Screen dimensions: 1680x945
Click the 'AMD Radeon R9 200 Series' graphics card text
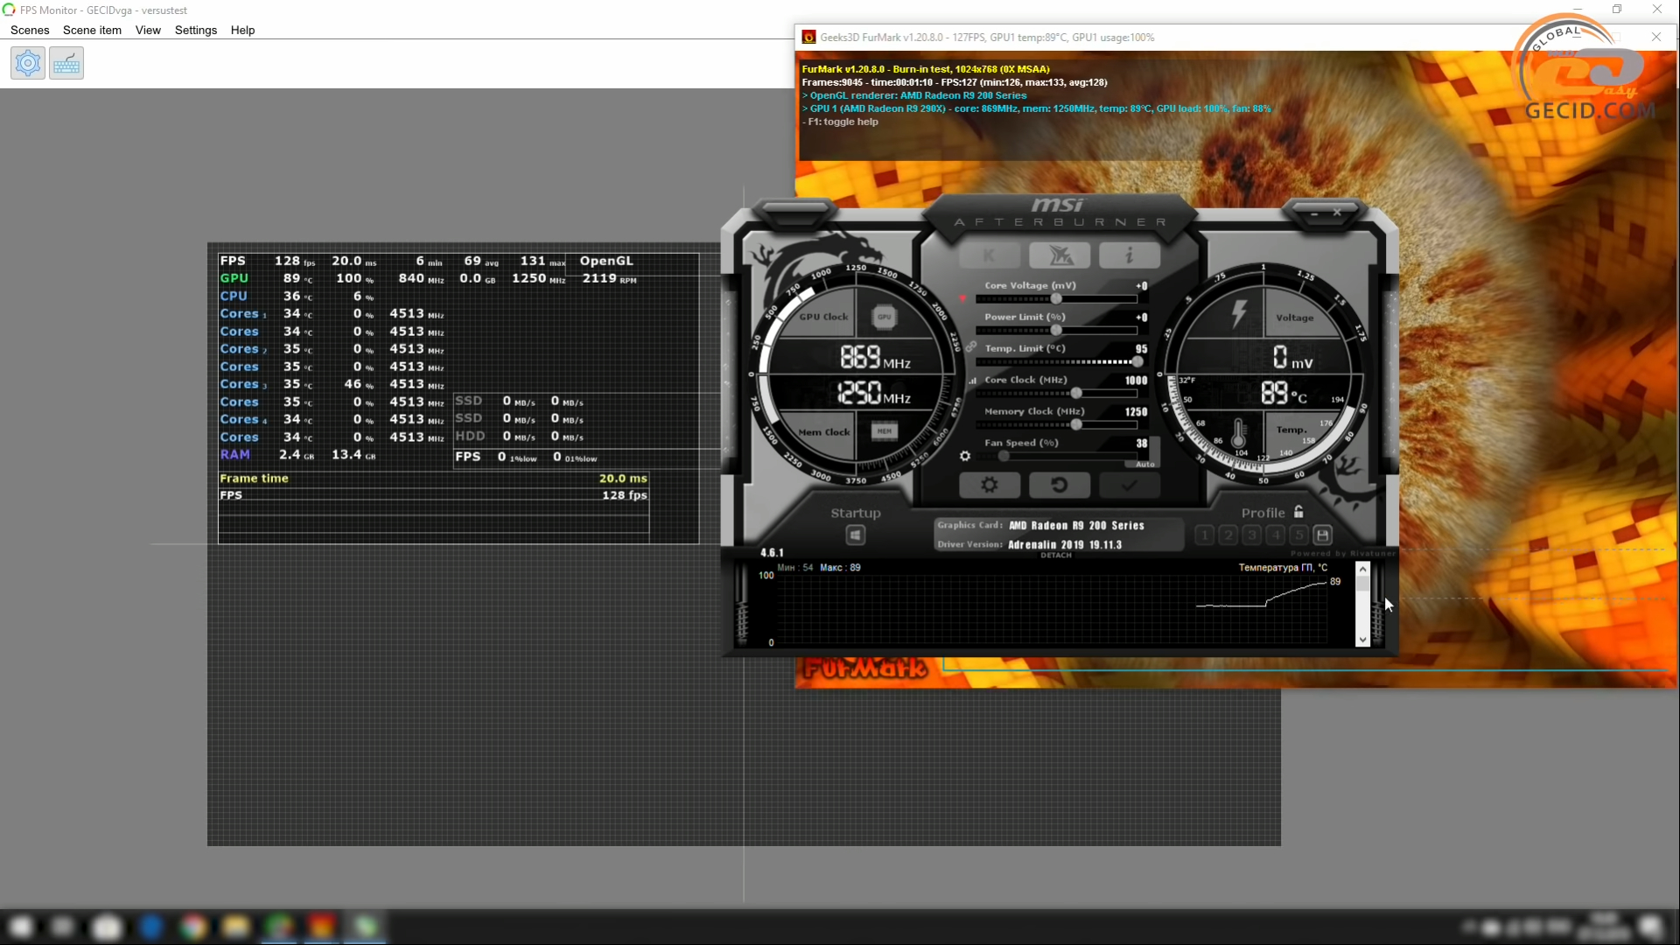click(x=1076, y=526)
